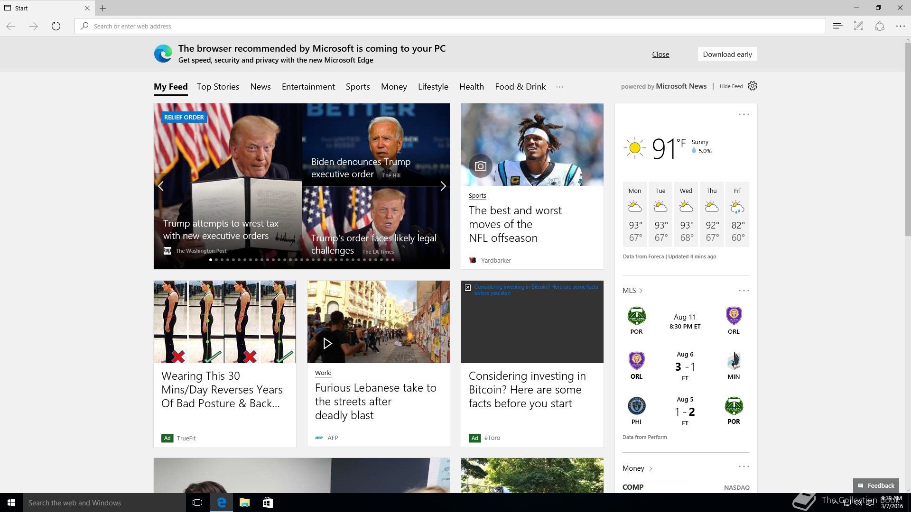This screenshot has height=512, width=911.
Task: Click the Close link in the banner
Action: pos(660,54)
